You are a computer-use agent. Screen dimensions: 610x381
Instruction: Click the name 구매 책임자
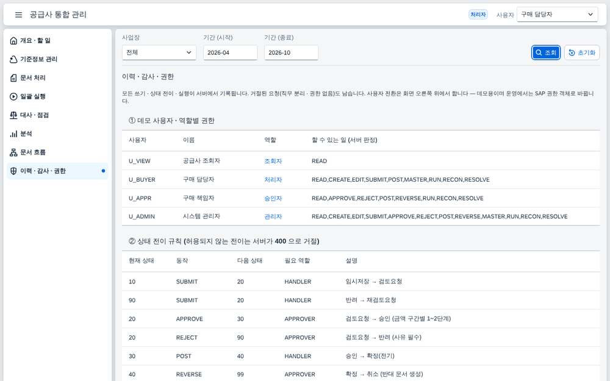[198, 198]
